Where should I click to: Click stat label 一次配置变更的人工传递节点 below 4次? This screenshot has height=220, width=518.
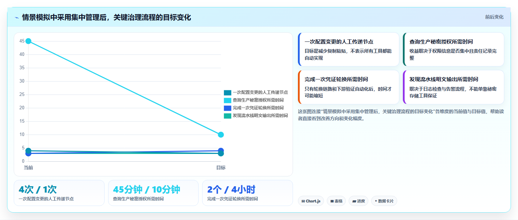(46, 199)
